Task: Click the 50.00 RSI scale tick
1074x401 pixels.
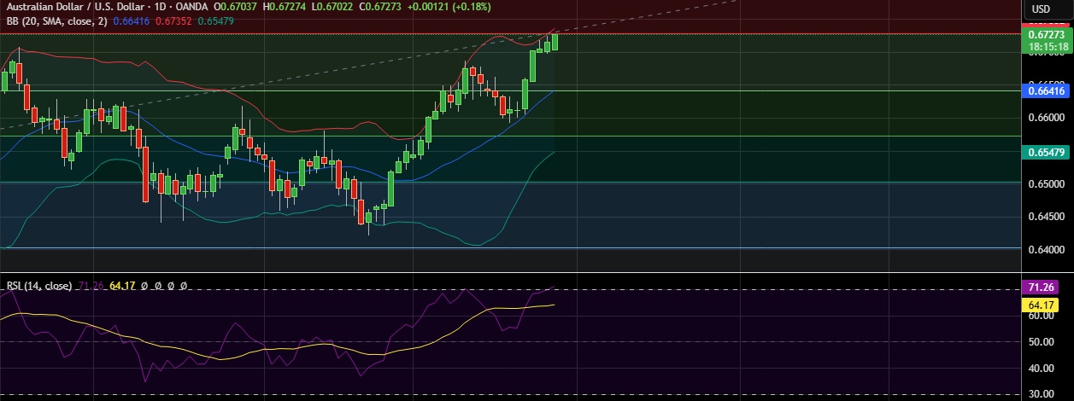Action: pos(1041,342)
